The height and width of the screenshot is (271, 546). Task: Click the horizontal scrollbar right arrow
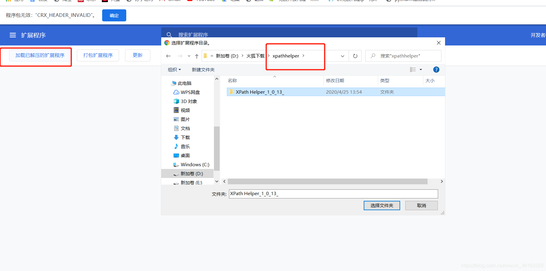[442, 182]
